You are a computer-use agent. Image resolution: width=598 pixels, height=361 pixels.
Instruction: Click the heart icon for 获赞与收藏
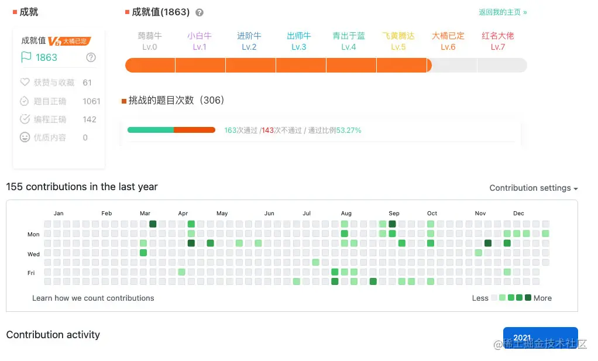pos(25,82)
